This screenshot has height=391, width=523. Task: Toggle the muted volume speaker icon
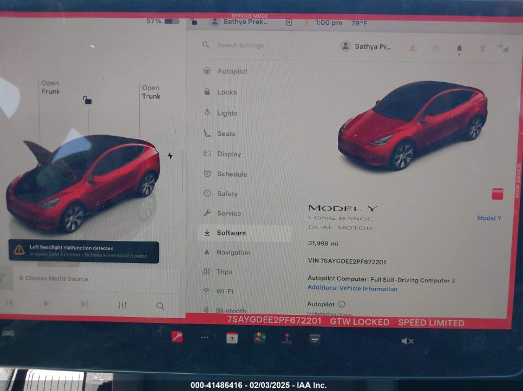(407, 341)
